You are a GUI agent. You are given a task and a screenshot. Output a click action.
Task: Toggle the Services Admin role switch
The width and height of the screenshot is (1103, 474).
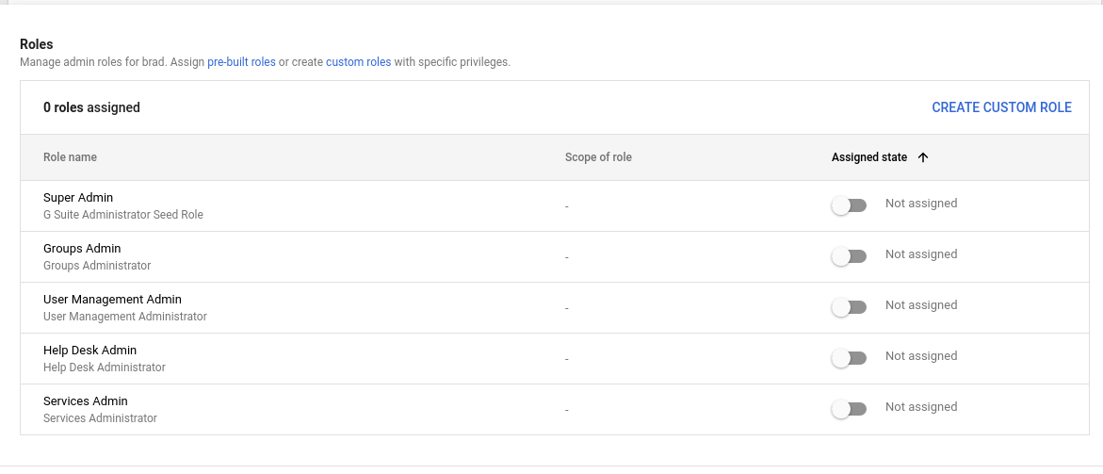[849, 409]
